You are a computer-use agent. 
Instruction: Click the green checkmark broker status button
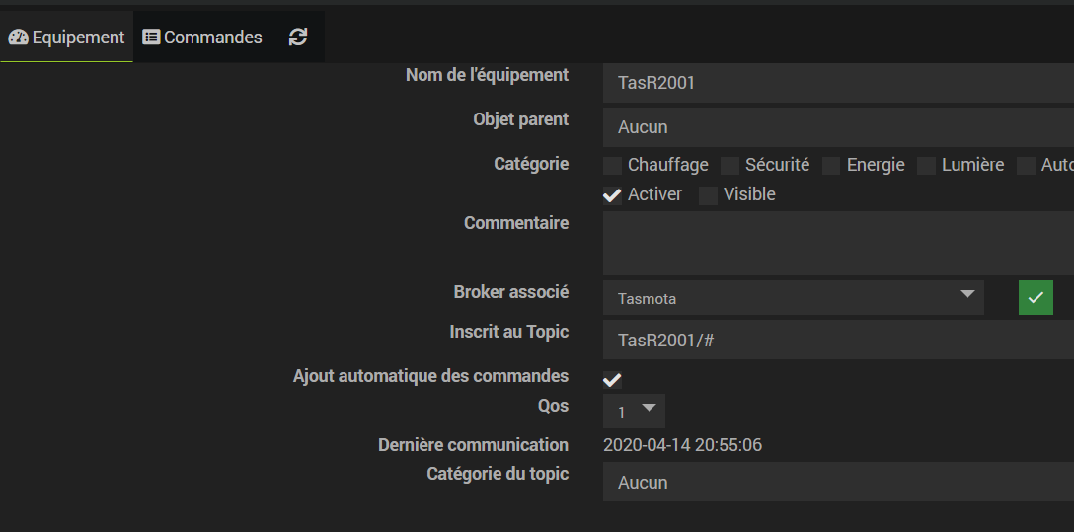point(1036,297)
